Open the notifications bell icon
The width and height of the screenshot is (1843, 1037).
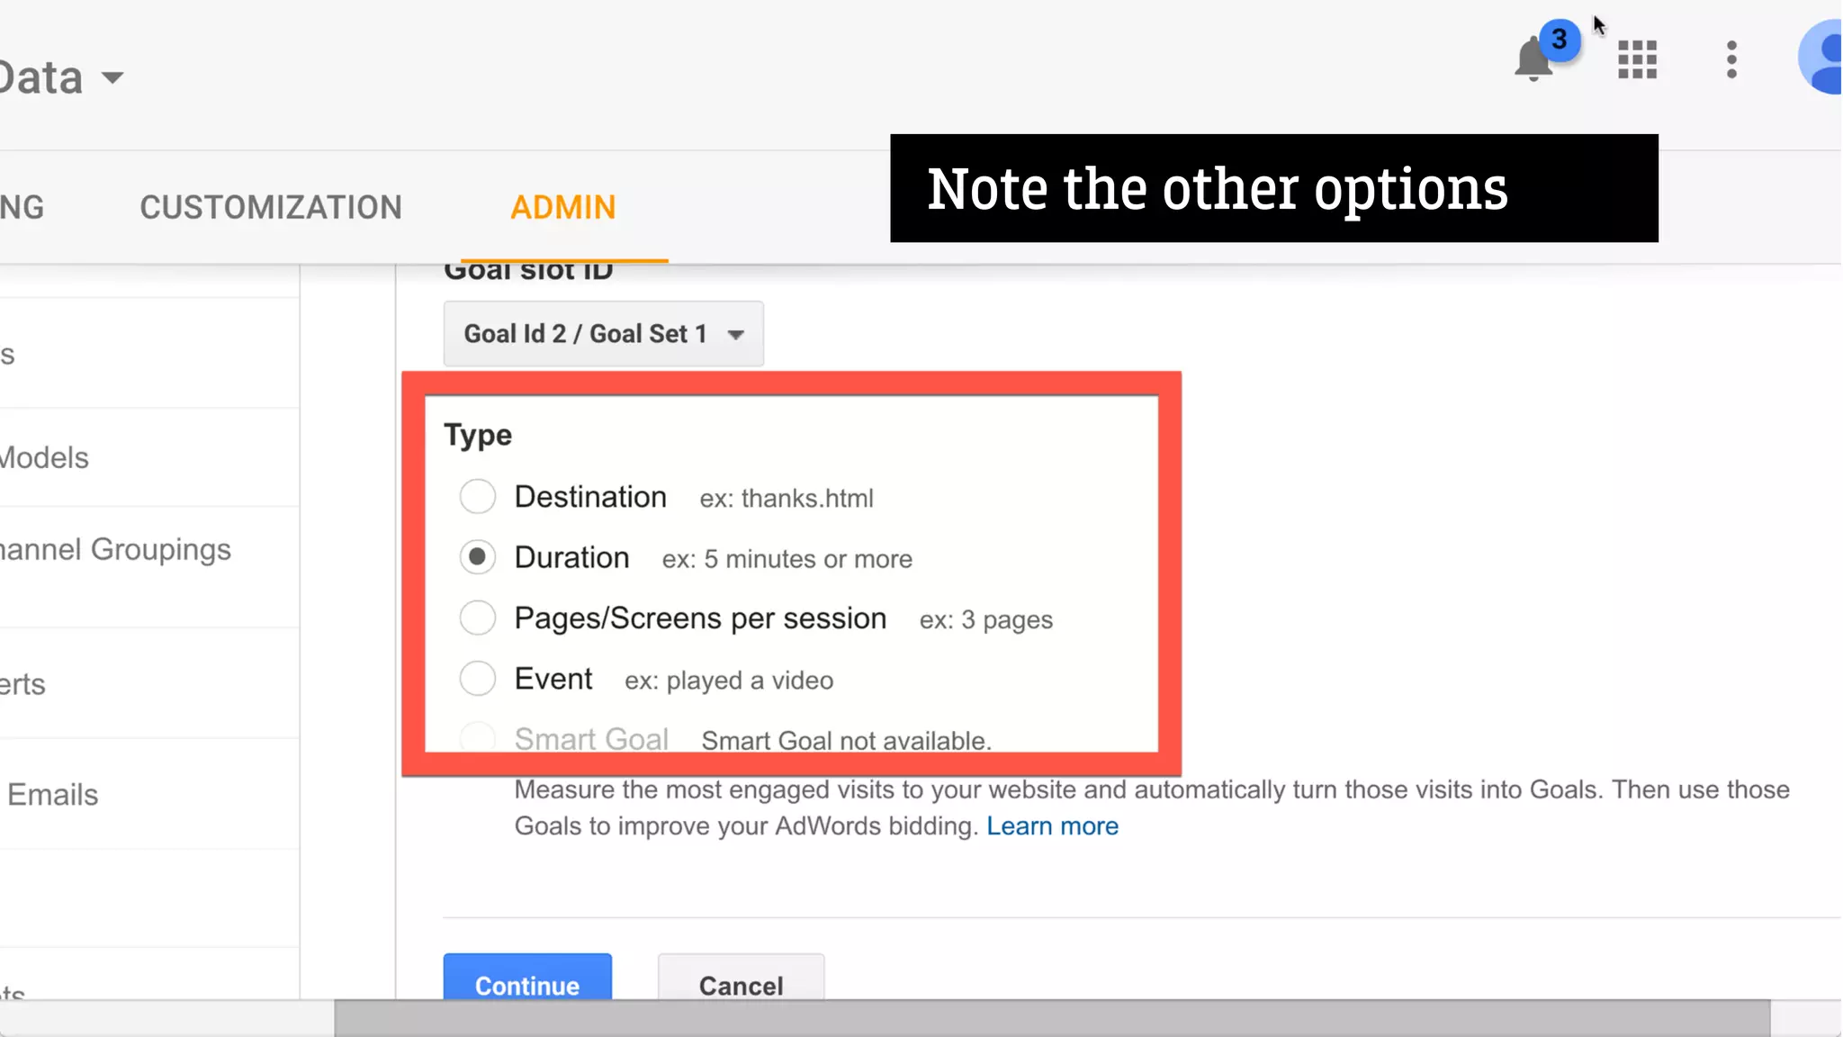[1532, 61]
